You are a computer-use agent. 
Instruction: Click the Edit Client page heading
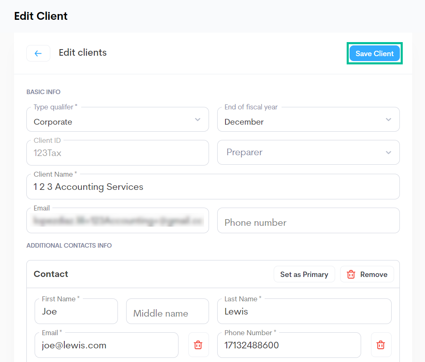point(41,16)
